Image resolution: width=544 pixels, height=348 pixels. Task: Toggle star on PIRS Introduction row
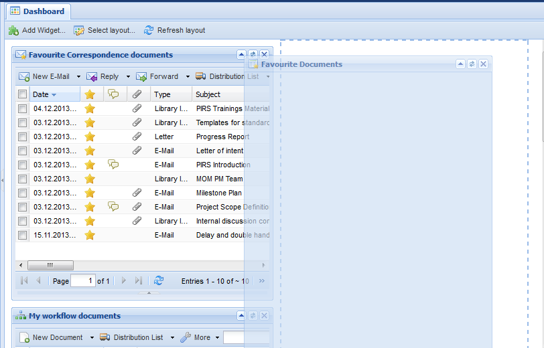(90, 165)
